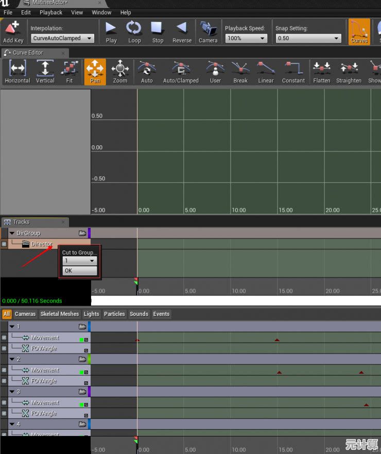Show All tracks filter

pos(7,314)
